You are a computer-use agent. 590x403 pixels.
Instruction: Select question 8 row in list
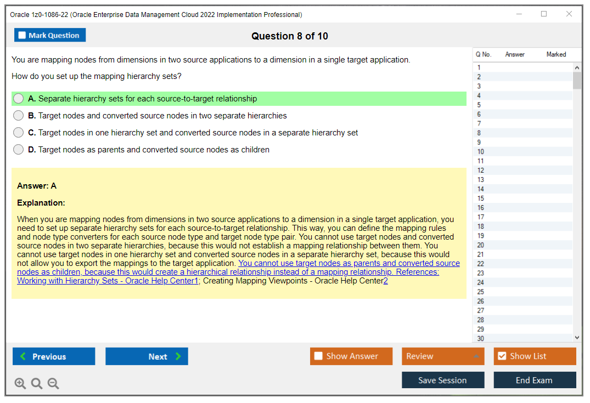coord(521,133)
